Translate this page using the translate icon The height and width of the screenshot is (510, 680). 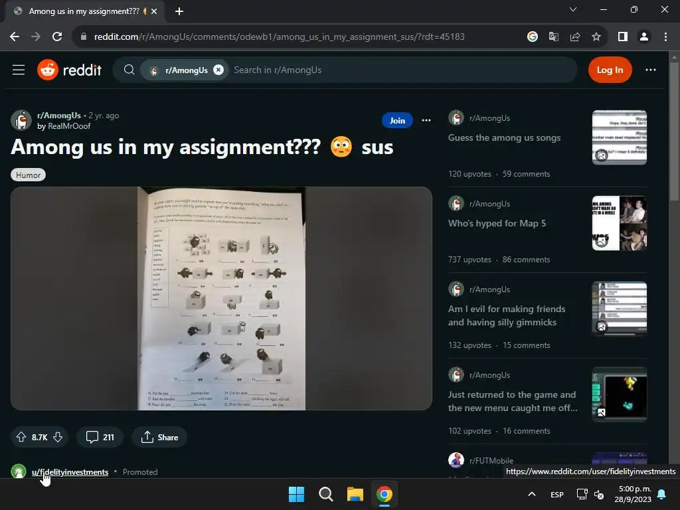[554, 37]
